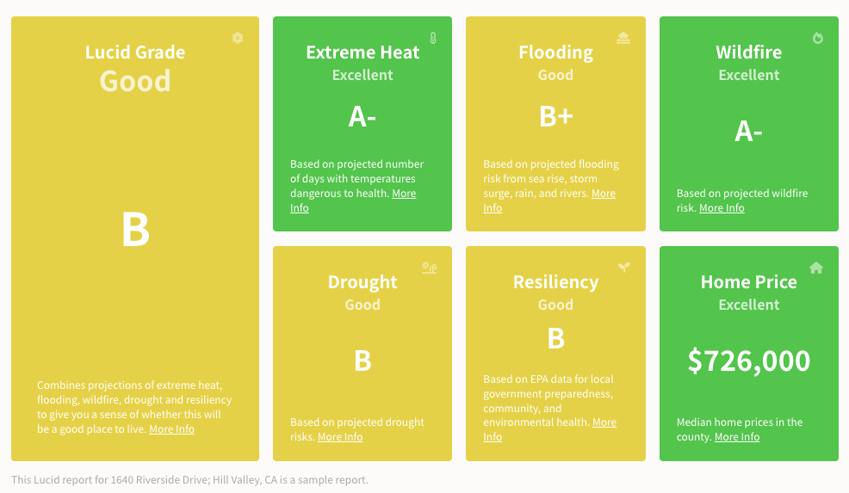849x493 pixels.
Task: Open More Info link for Drought risks
Action: [x=340, y=437]
